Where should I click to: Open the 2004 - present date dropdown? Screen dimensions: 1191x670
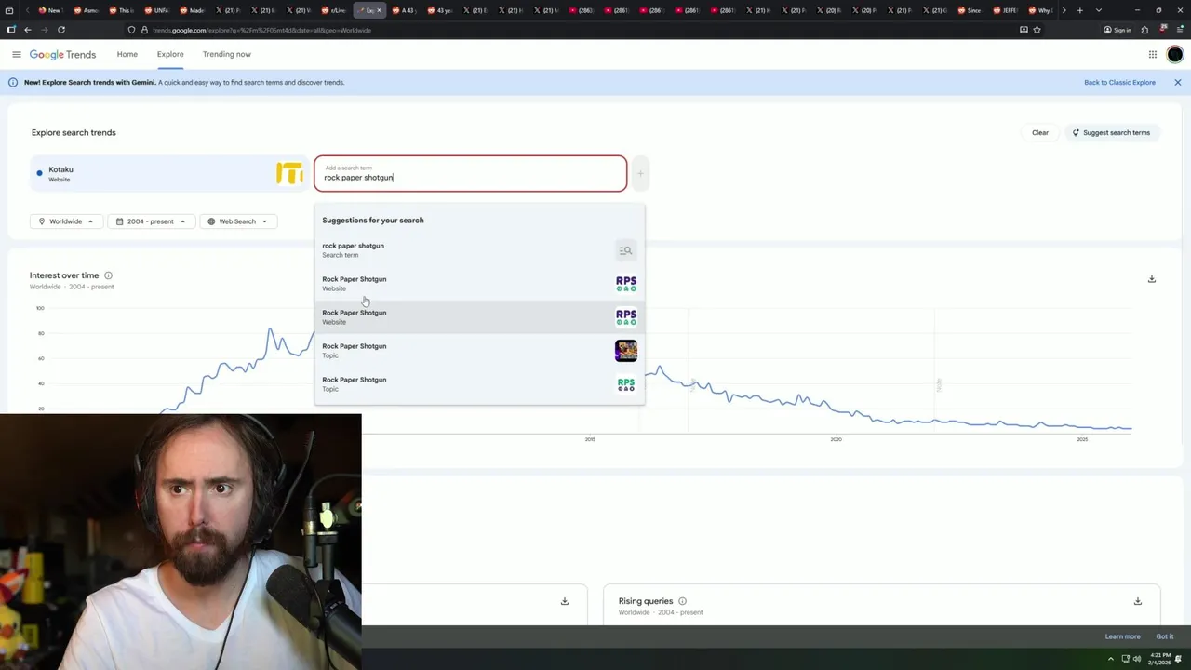pyautogui.click(x=151, y=221)
